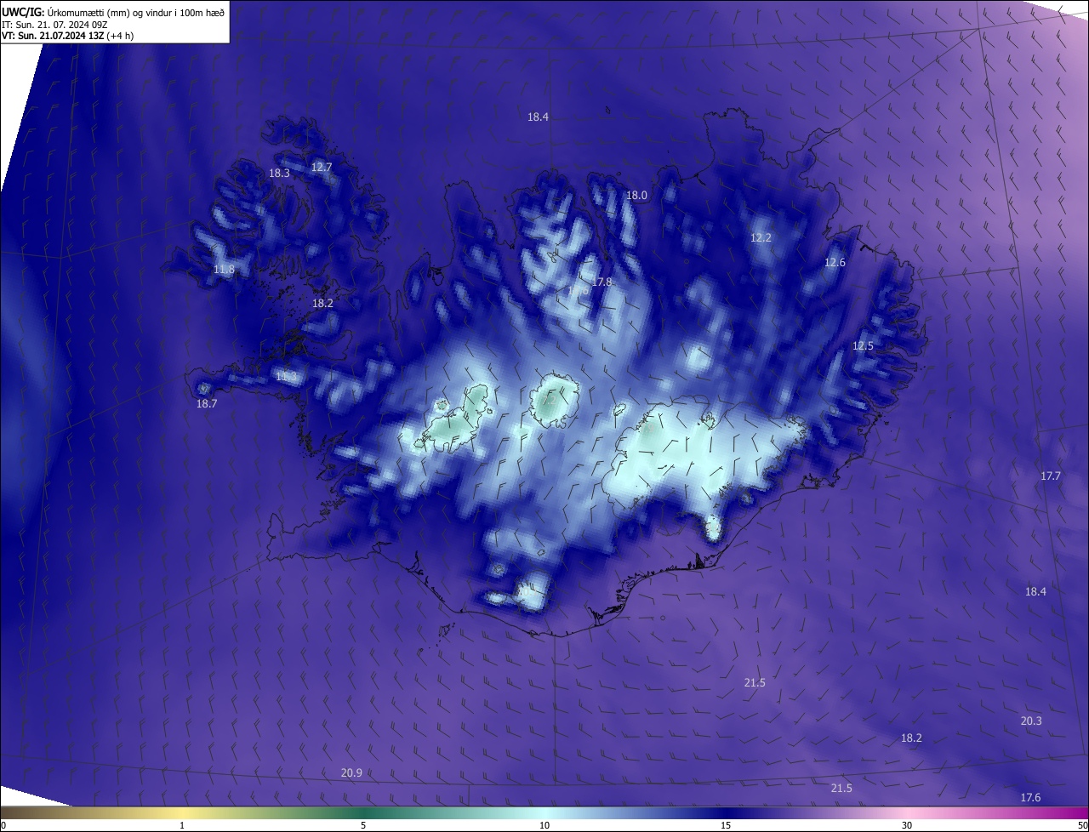Screen dimensions: 1089x832
Task: Click the 12.6 value label
Action: (x=835, y=262)
